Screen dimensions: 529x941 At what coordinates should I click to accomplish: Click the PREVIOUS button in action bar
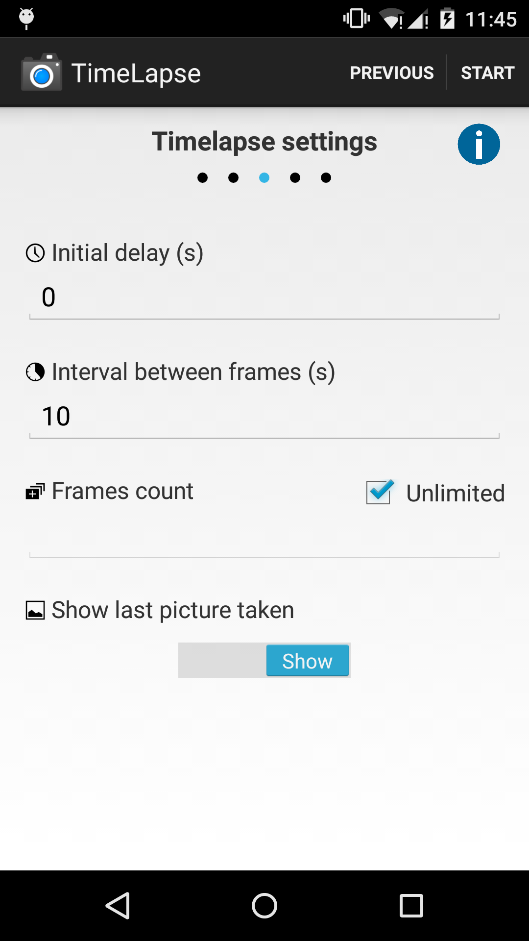tap(392, 73)
